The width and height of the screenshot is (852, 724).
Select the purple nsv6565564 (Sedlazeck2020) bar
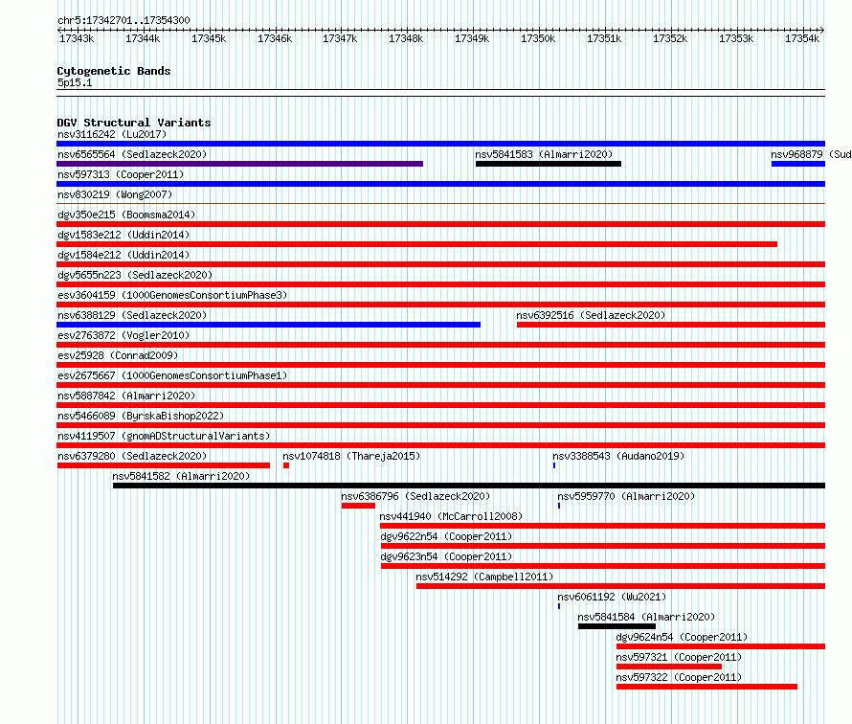pos(239,164)
